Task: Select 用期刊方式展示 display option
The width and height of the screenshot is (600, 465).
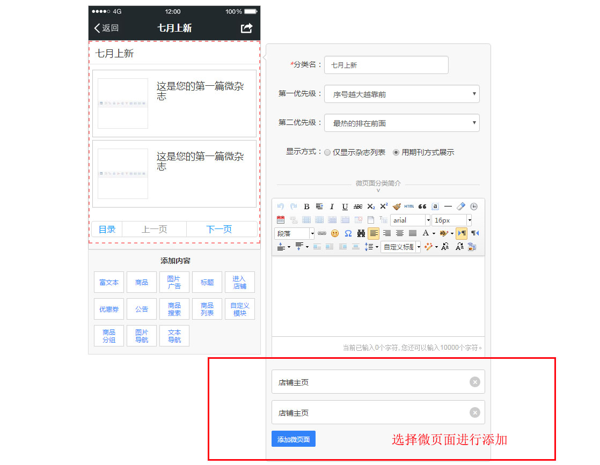Action: click(396, 152)
